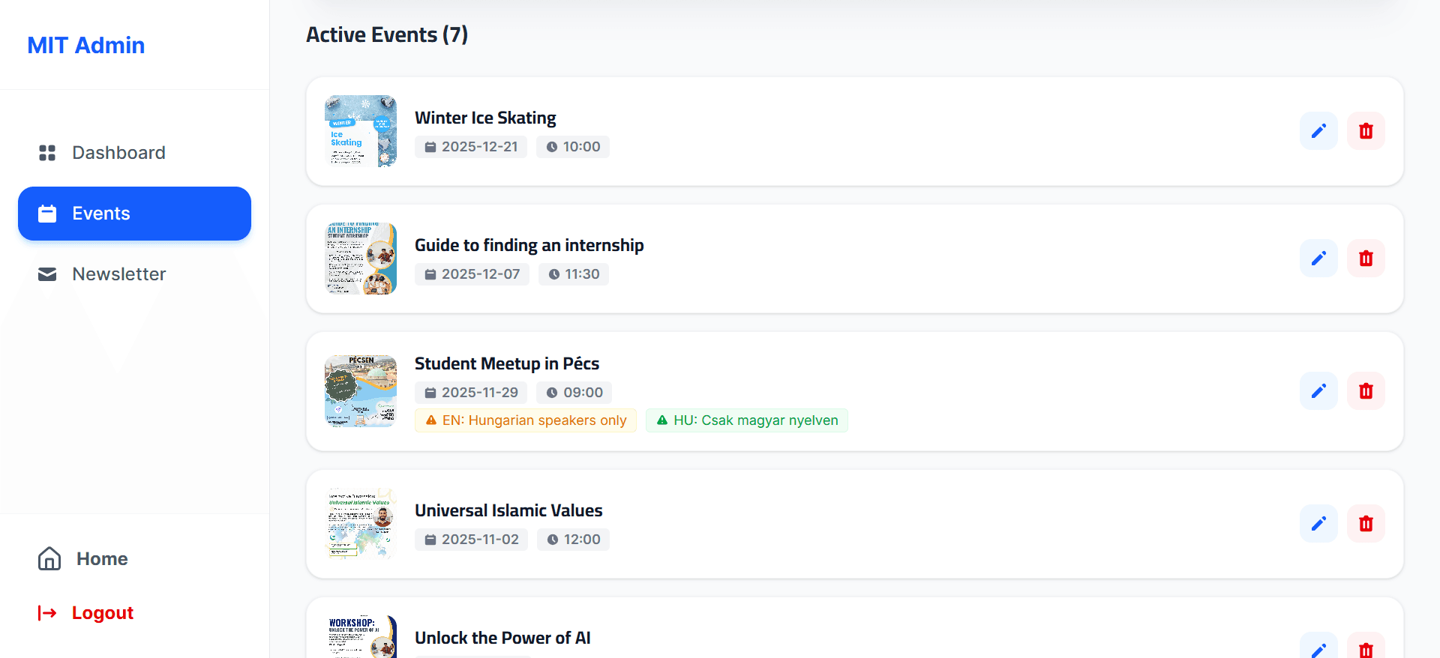Click the HU: Csak magyar nyelven tag

pyautogui.click(x=747, y=420)
